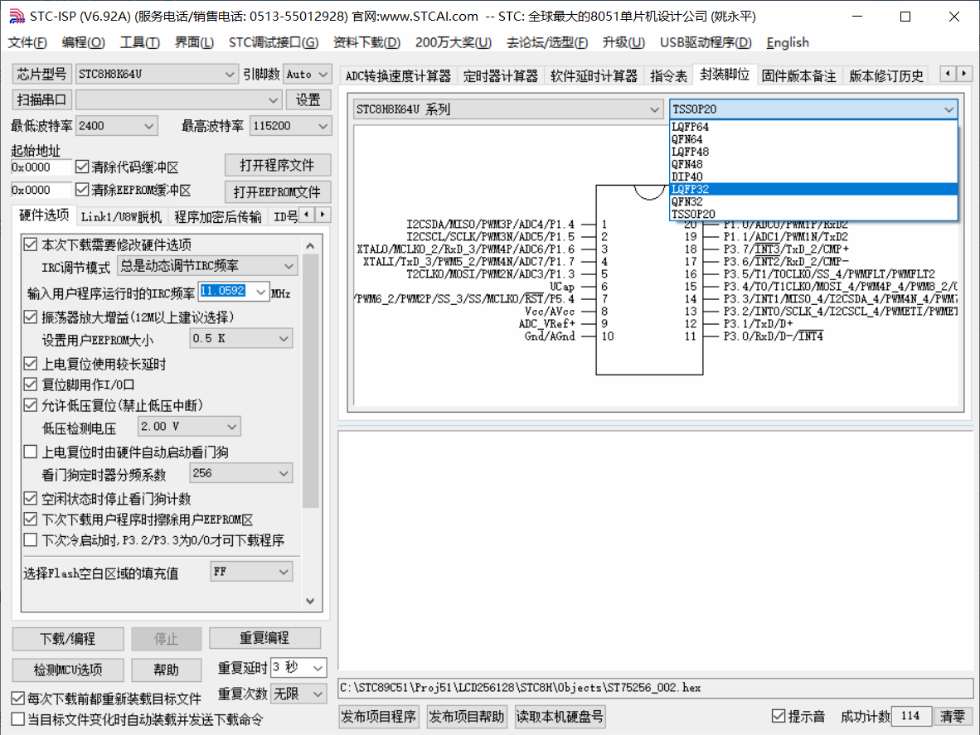Switch language via English menu
The width and height of the screenshot is (980, 735).
point(788,42)
